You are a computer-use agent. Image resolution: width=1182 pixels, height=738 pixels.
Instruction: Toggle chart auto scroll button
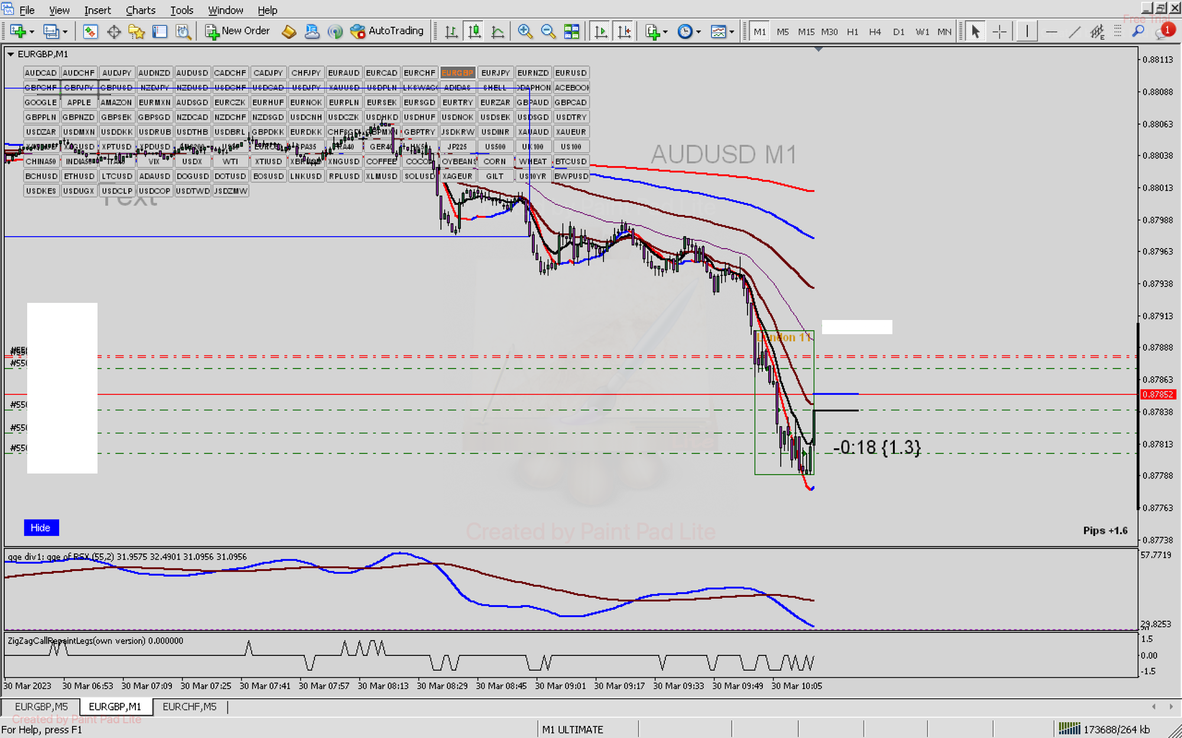point(600,31)
